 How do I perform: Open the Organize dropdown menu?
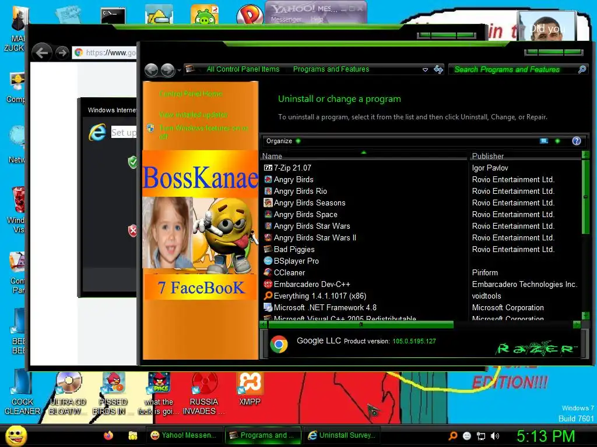pos(283,141)
